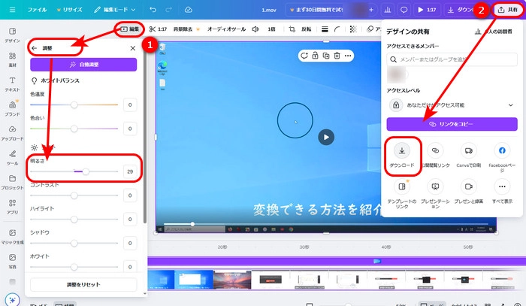Open the プレゼンと録画 share option
The width and height of the screenshot is (526, 306).
469,191
